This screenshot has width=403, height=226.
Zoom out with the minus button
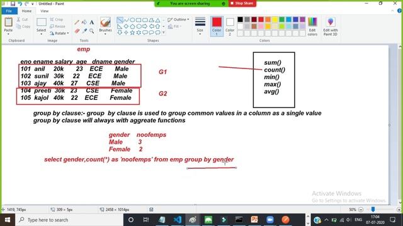361,209
